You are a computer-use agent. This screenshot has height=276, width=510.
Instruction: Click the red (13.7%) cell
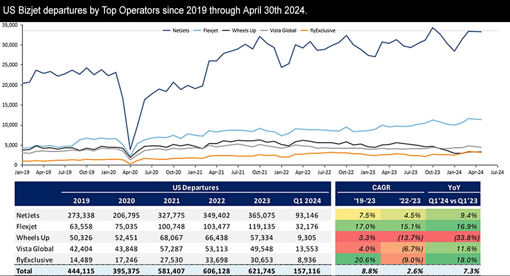(x=403, y=237)
